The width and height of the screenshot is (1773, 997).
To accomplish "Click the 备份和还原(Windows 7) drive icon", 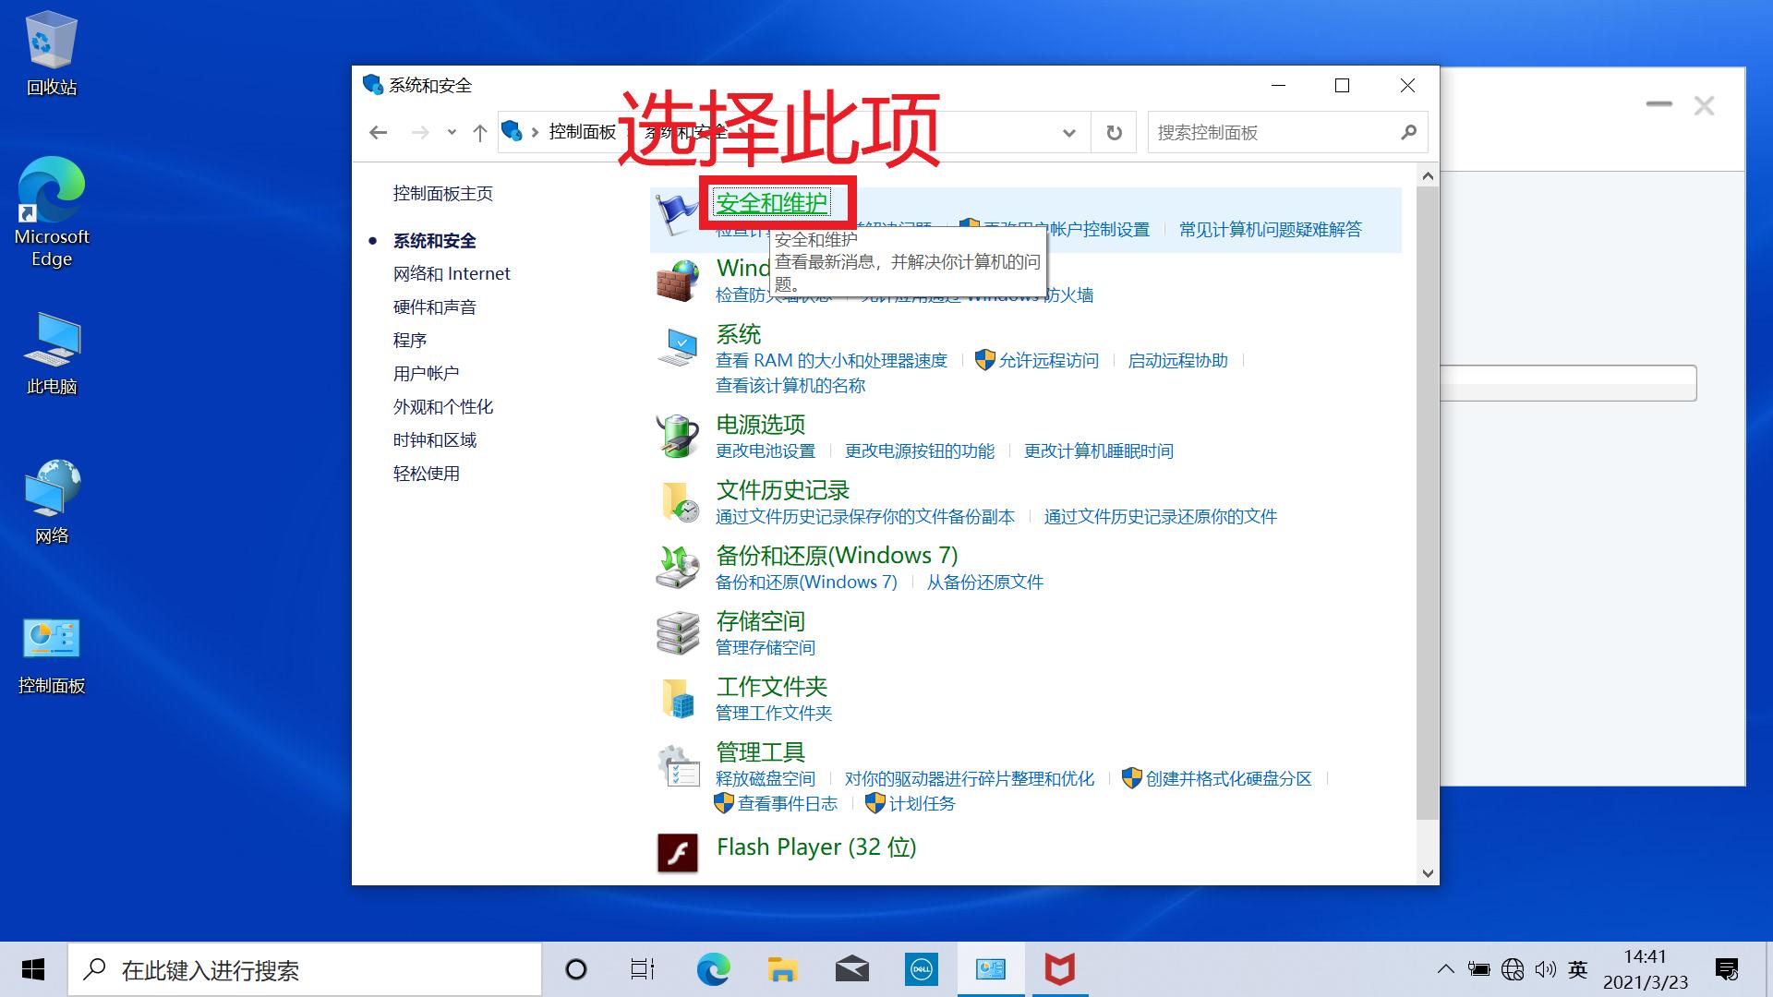I will (x=679, y=566).
